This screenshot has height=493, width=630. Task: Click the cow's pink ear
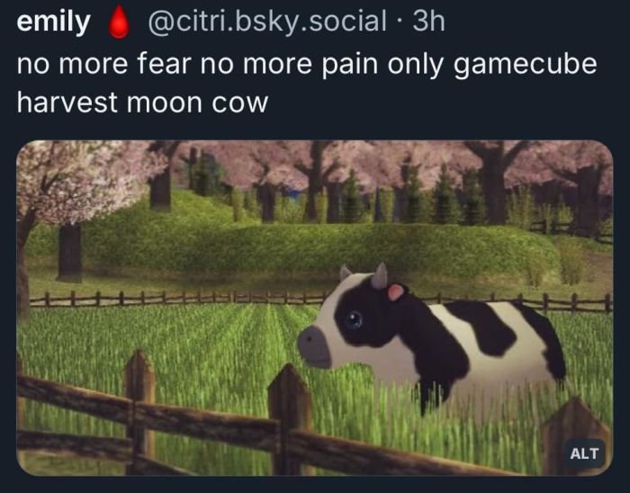point(395,291)
